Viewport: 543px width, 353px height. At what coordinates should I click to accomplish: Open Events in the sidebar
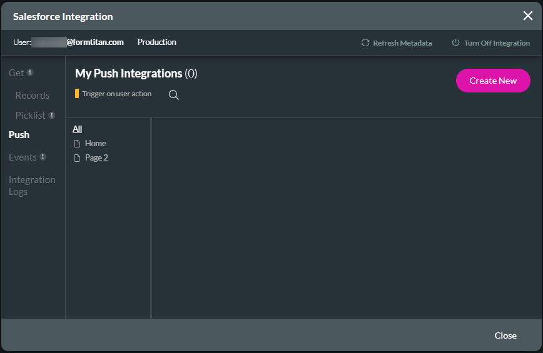point(23,157)
